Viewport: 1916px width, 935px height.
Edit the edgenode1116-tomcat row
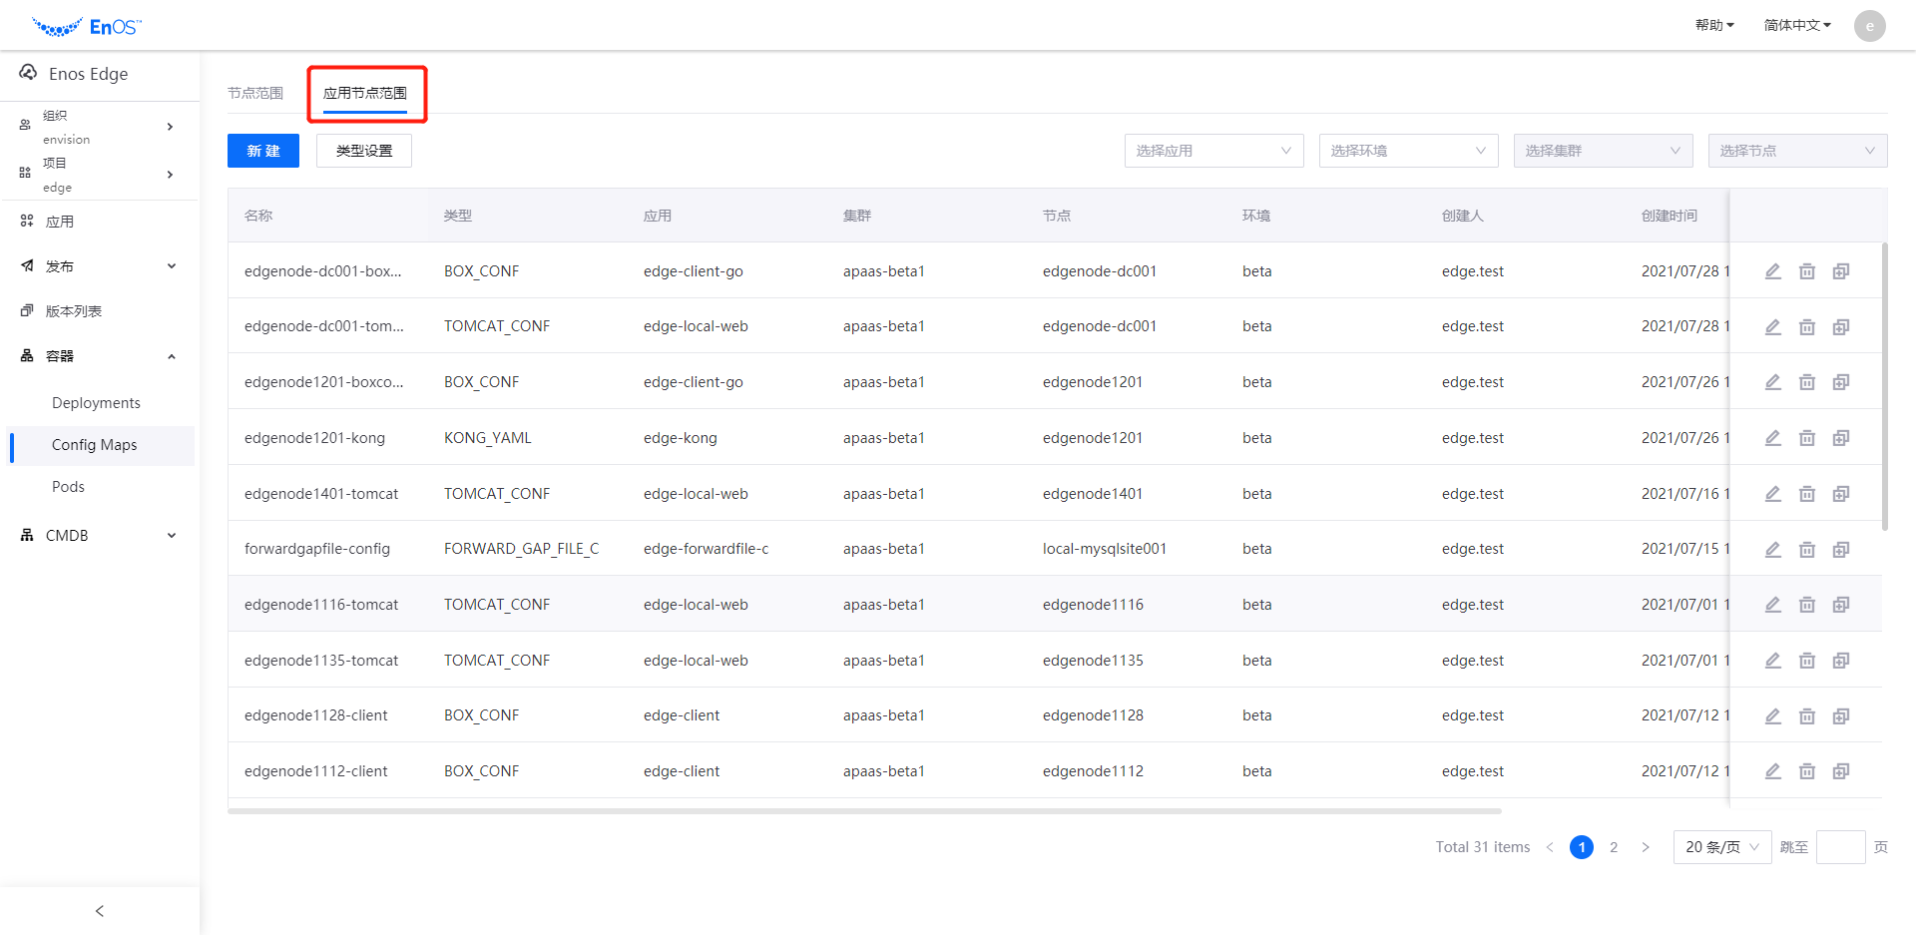click(x=1772, y=605)
